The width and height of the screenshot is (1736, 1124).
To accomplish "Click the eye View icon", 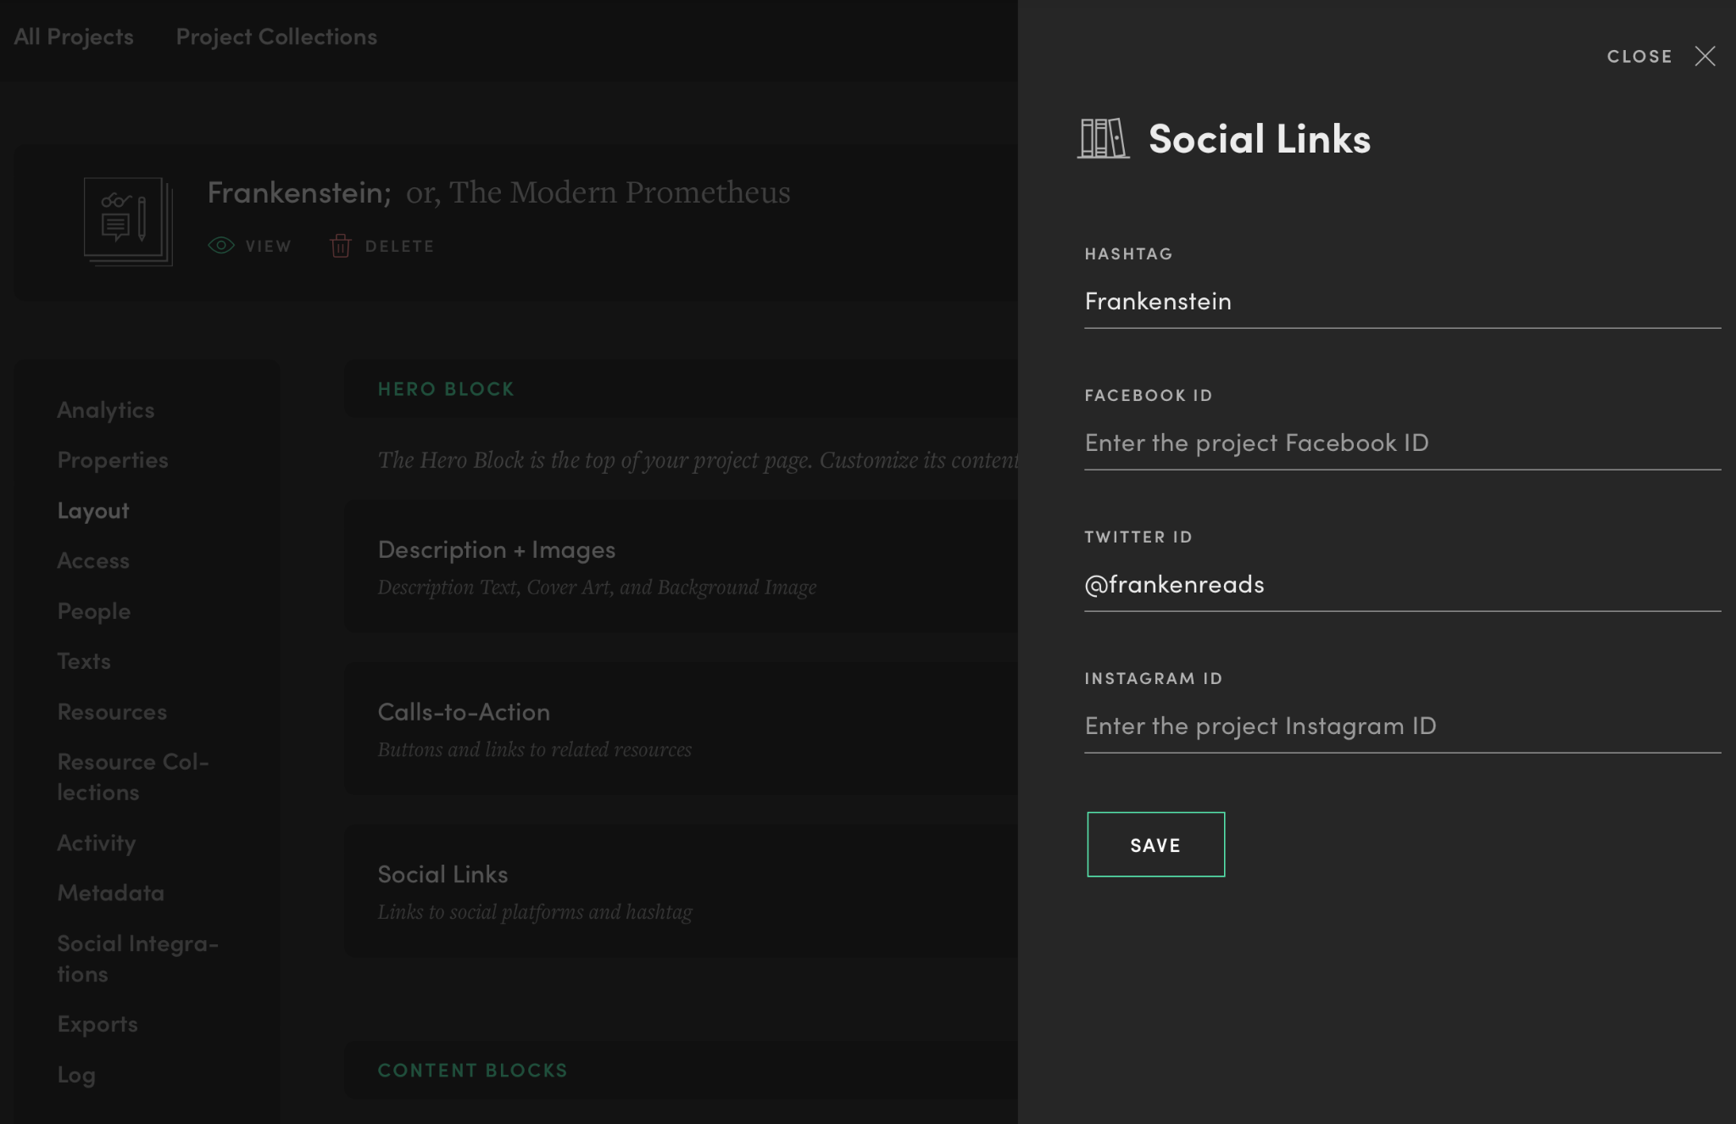I will [x=221, y=246].
